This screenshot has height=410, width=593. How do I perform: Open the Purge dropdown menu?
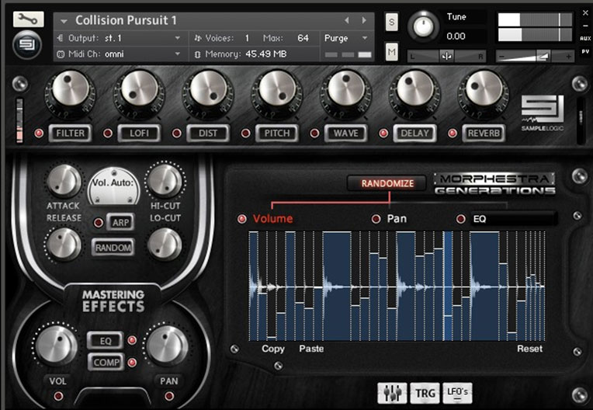pos(346,38)
